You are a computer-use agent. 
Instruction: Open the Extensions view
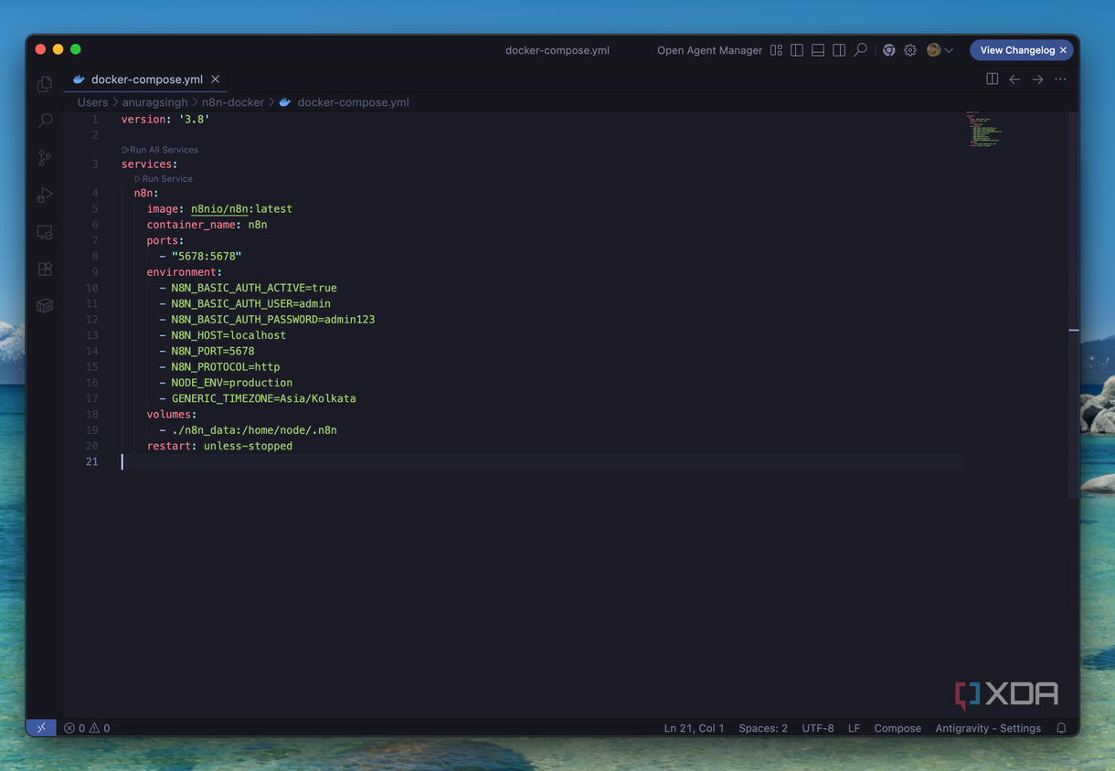[x=45, y=269]
